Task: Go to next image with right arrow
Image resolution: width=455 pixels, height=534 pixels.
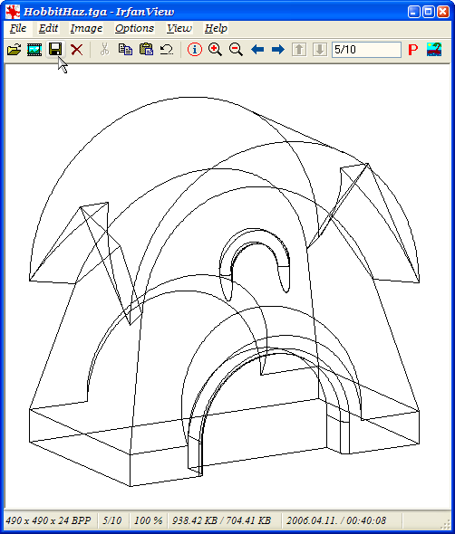Action: tap(278, 50)
